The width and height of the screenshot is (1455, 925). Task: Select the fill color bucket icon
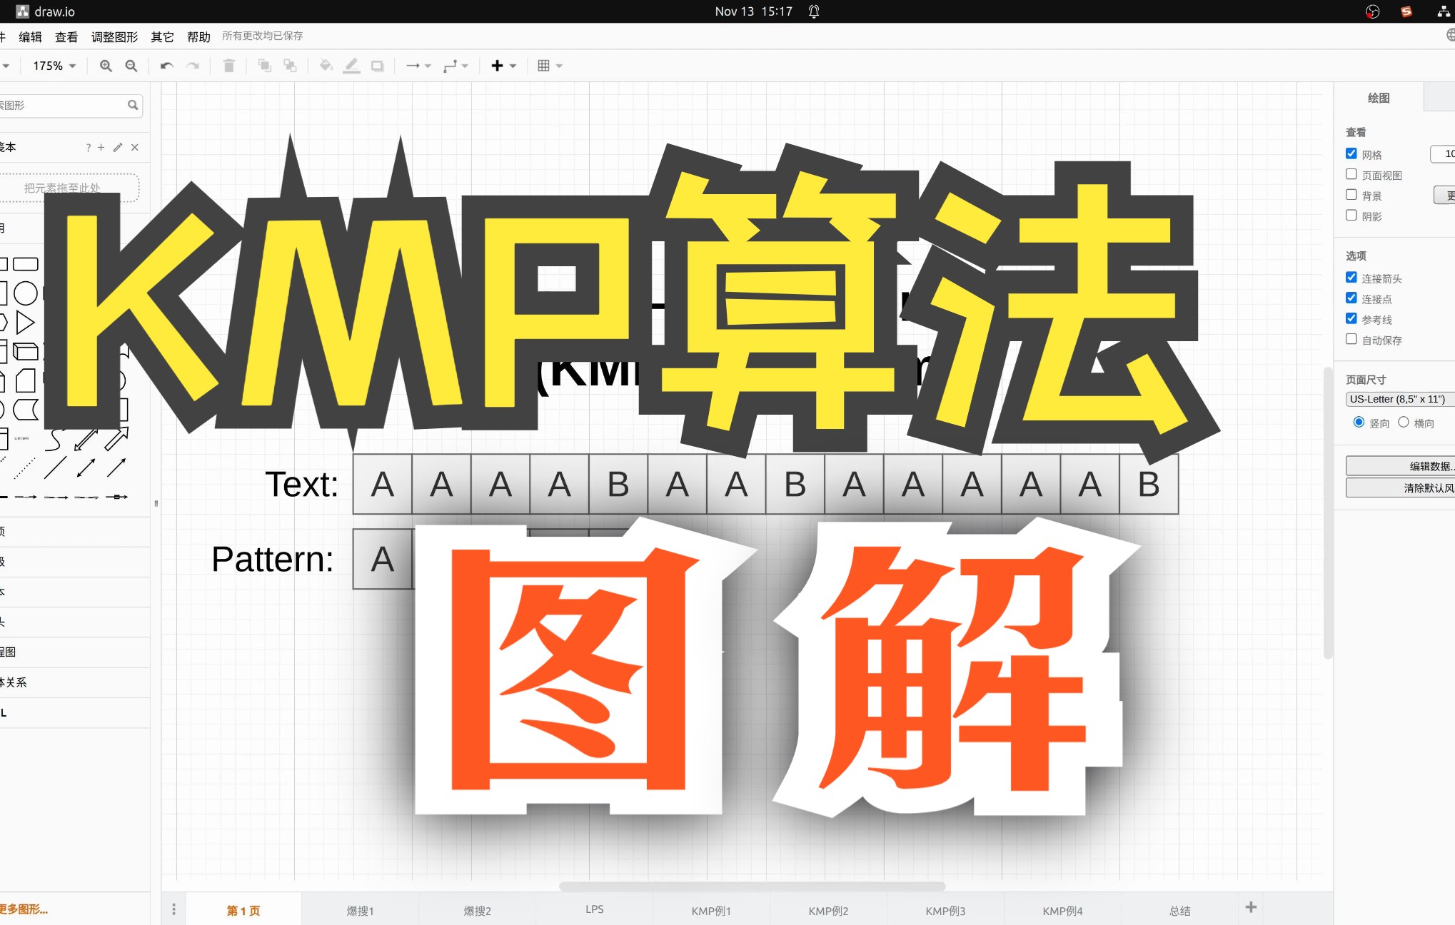pos(326,66)
